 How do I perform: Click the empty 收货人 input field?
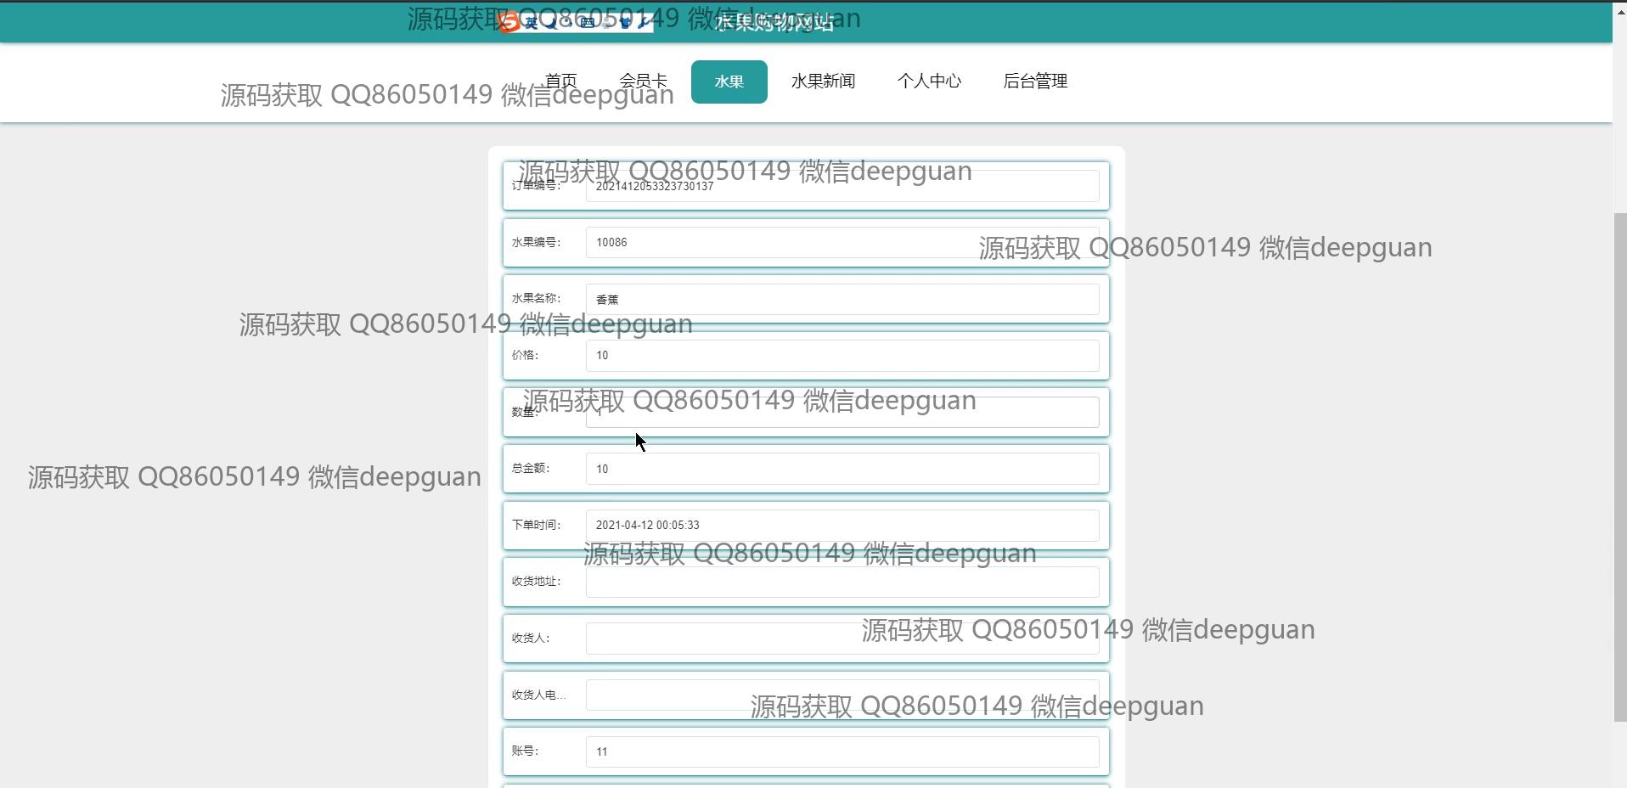tap(842, 639)
